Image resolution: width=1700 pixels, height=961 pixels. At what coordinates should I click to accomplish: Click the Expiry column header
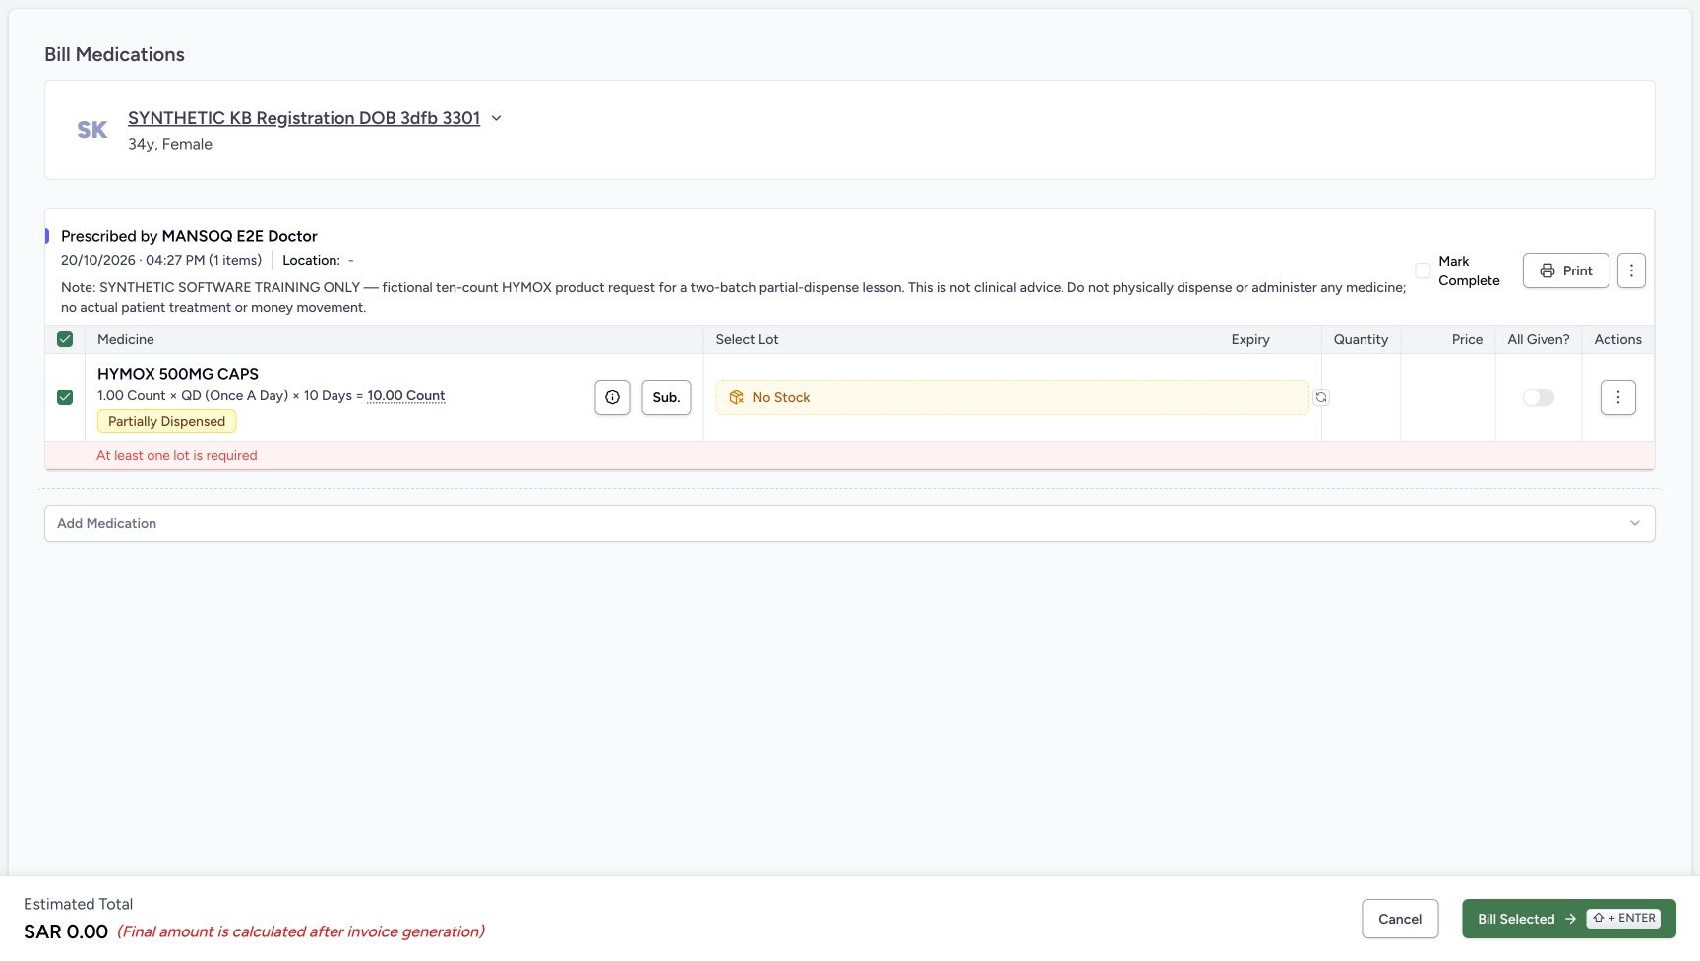(x=1250, y=339)
